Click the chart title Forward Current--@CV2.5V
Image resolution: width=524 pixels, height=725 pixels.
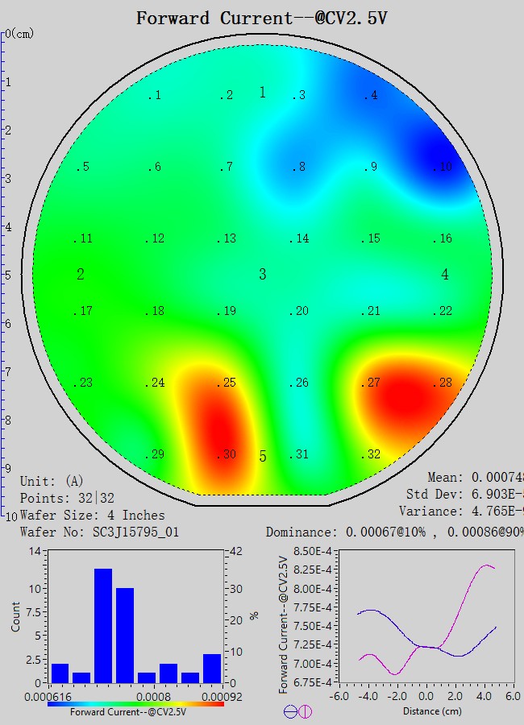point(261,18)
